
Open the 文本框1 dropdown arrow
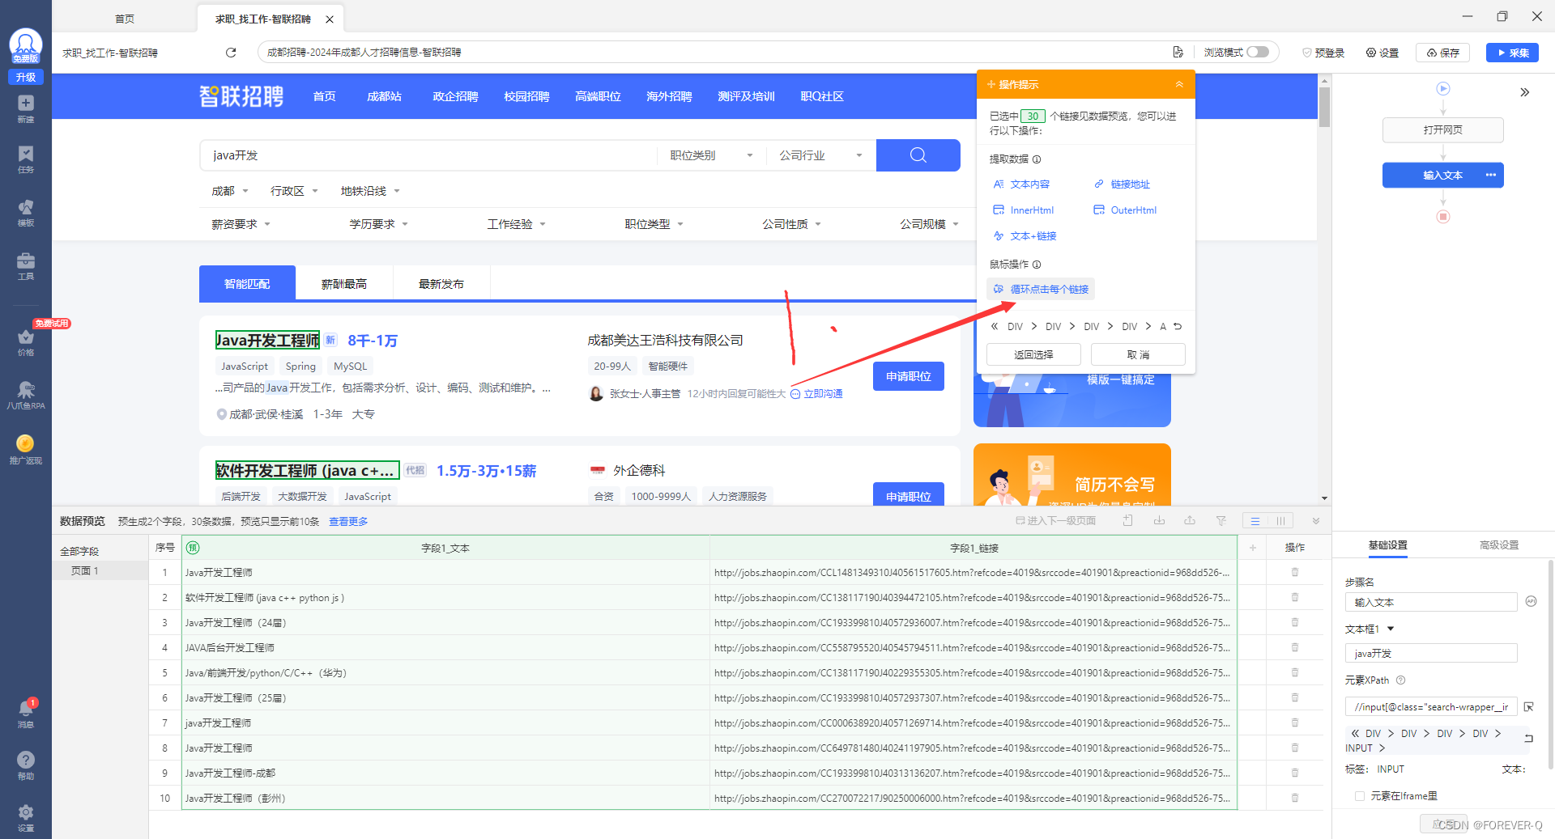1391,629
